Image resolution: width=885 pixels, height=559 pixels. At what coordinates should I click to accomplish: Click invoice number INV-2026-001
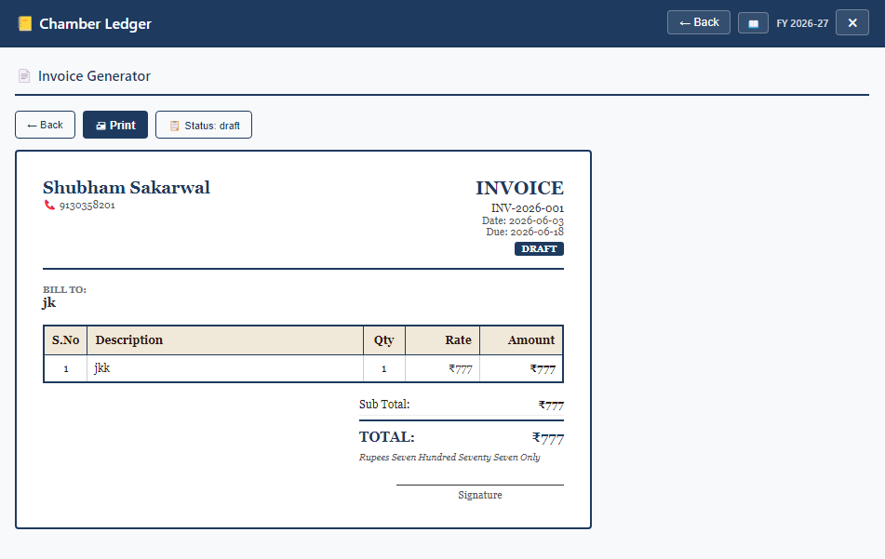pyautogui.click(x=527, y=208)
